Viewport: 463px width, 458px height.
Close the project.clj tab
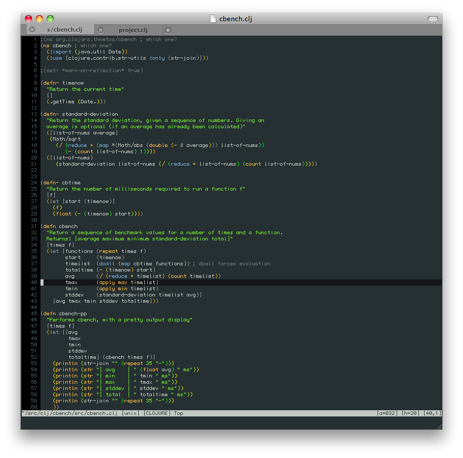pyautogui.click(x=101, y=30)
